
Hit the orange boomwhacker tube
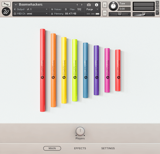pyautogui.click(x=54, y=70)
